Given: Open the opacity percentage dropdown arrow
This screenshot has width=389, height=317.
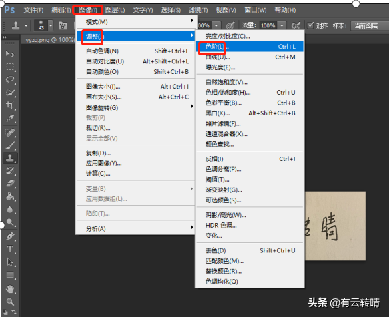Looking at the screenshot, I should click(216, 25).
